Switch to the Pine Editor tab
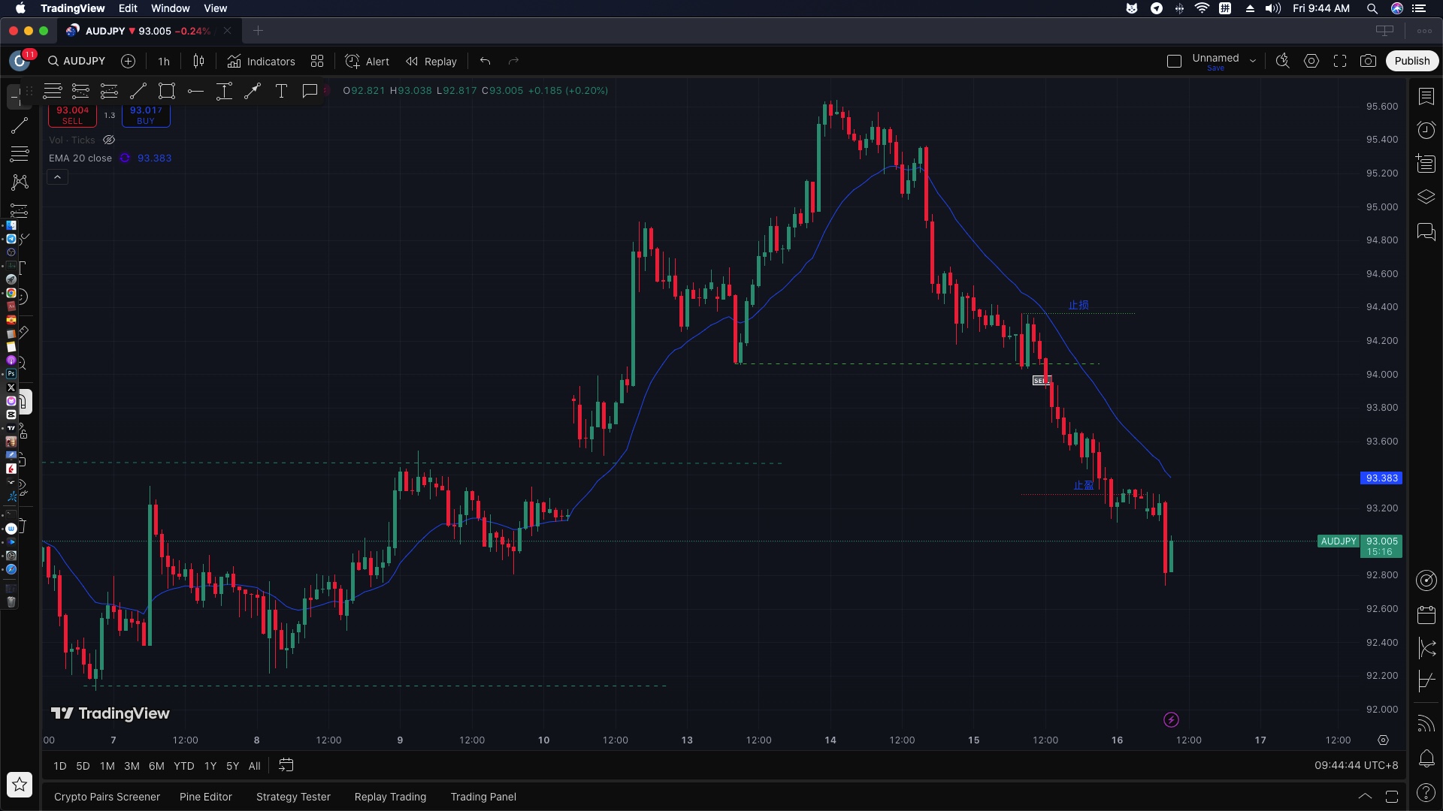The image size is (1443, 811). [205, 797]
